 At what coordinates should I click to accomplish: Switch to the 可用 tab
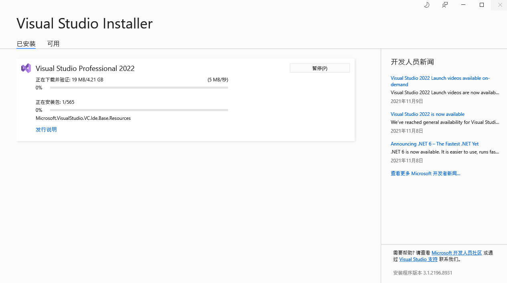pyautogui.click(x=53, y=44)
